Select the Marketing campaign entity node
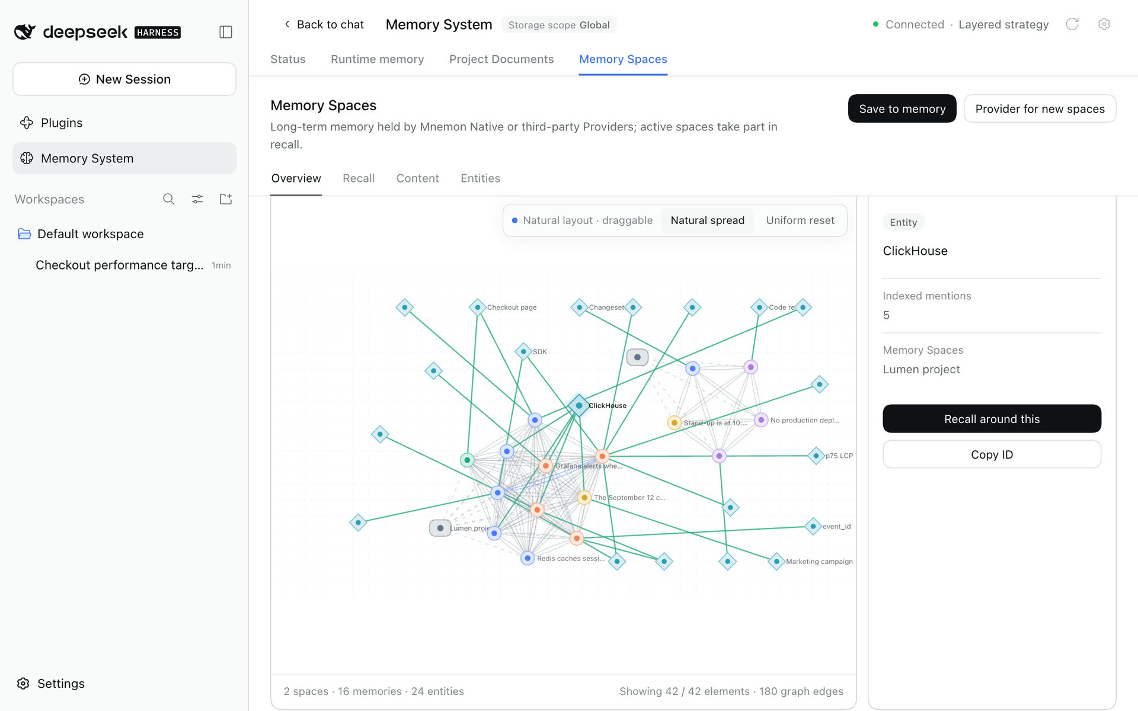The image size is (1138, 711). [x=776, y=561]
